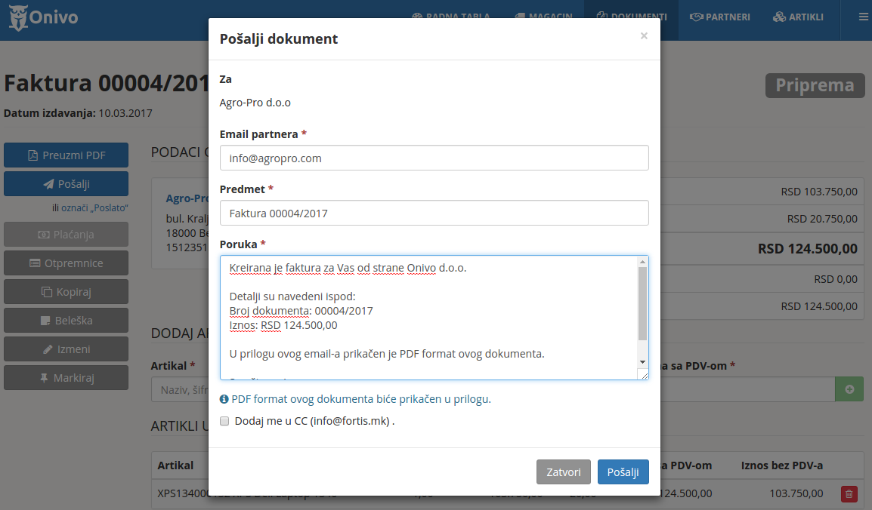Click the info icon beside PDF note

click(x=224, y=399)
